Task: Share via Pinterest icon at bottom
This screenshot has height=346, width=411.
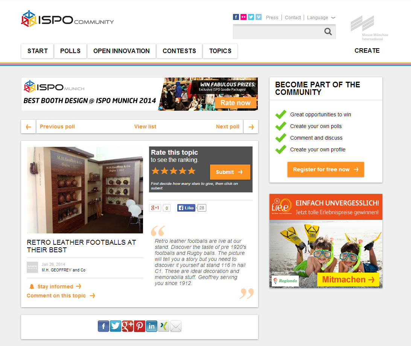Action: pyautogui.click(x=139, y=326)
